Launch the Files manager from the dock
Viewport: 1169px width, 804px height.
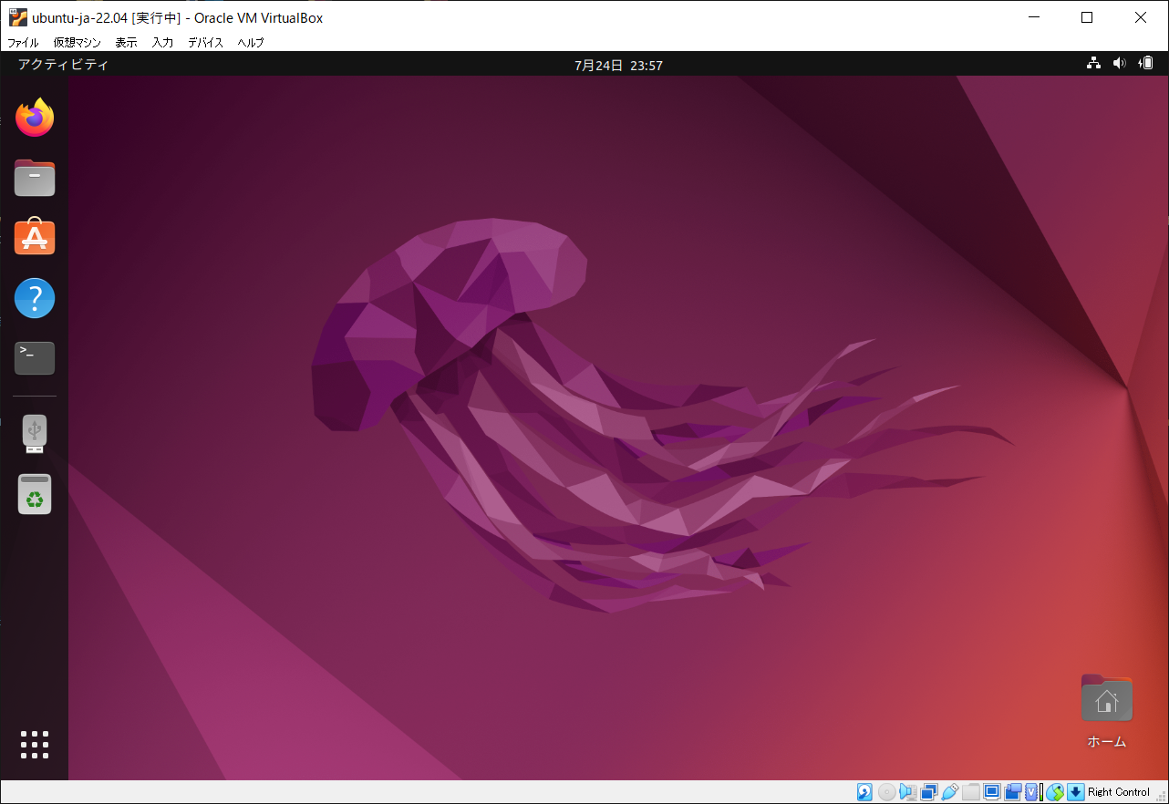[35, 178]
